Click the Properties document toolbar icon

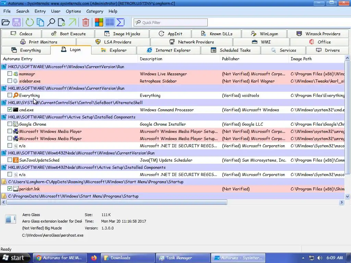62,22
